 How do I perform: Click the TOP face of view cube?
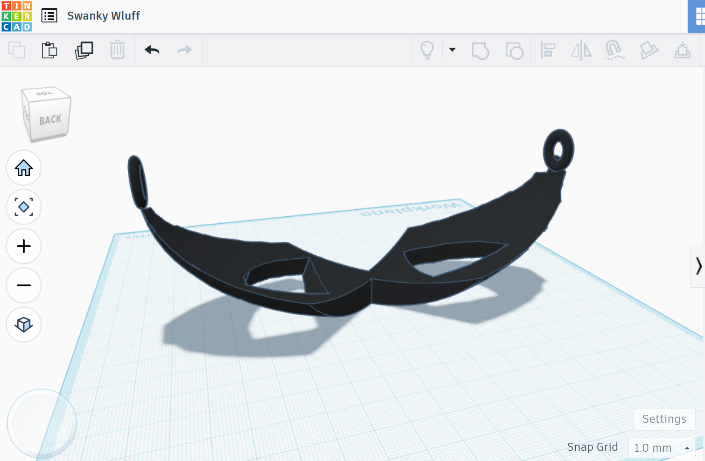click(45, 93)
